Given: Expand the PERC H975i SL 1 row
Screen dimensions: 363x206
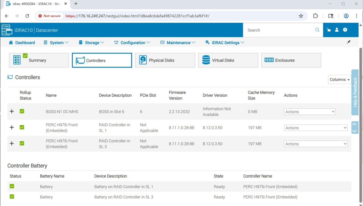Looking at the screenshot, I should click(x=12, y=127).
